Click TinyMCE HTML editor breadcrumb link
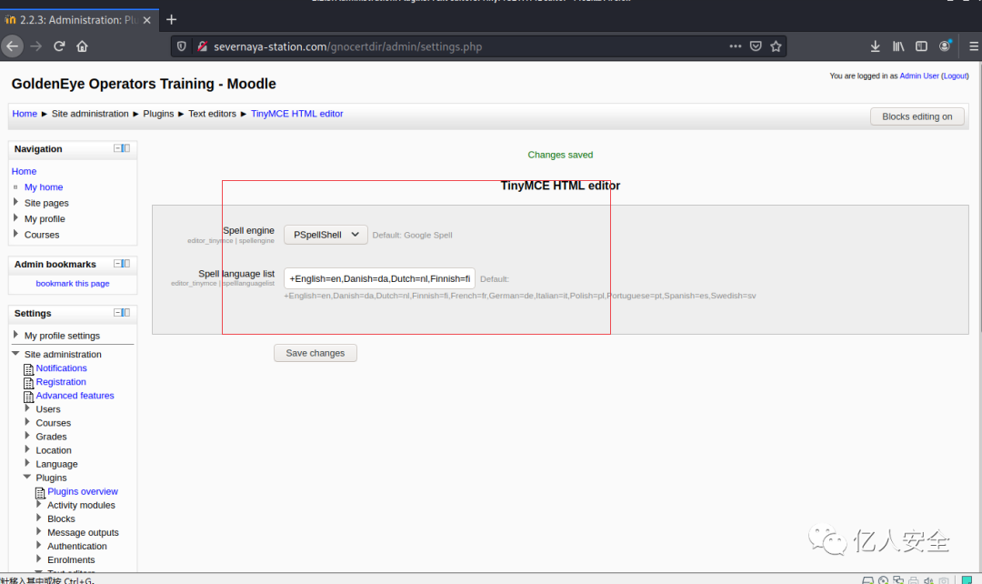 296,114
